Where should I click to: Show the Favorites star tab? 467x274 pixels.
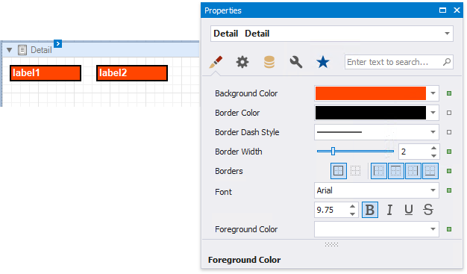[323, 62]
